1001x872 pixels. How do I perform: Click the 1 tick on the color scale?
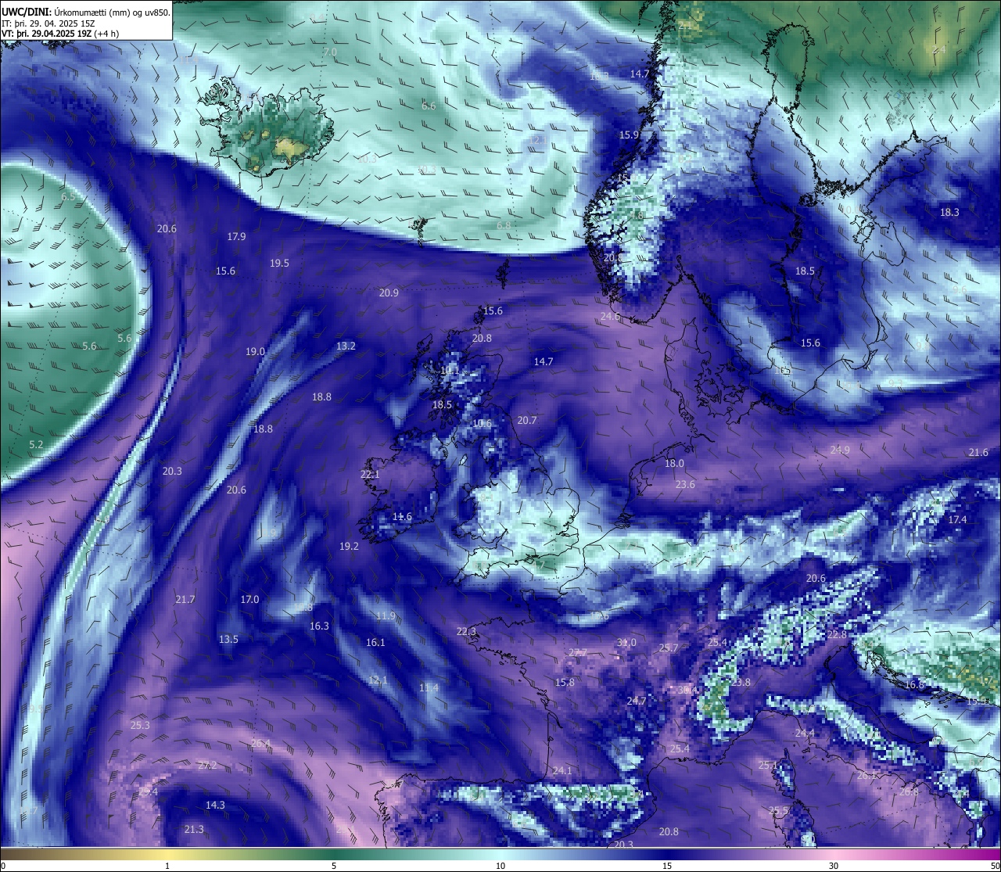point(167,866)
